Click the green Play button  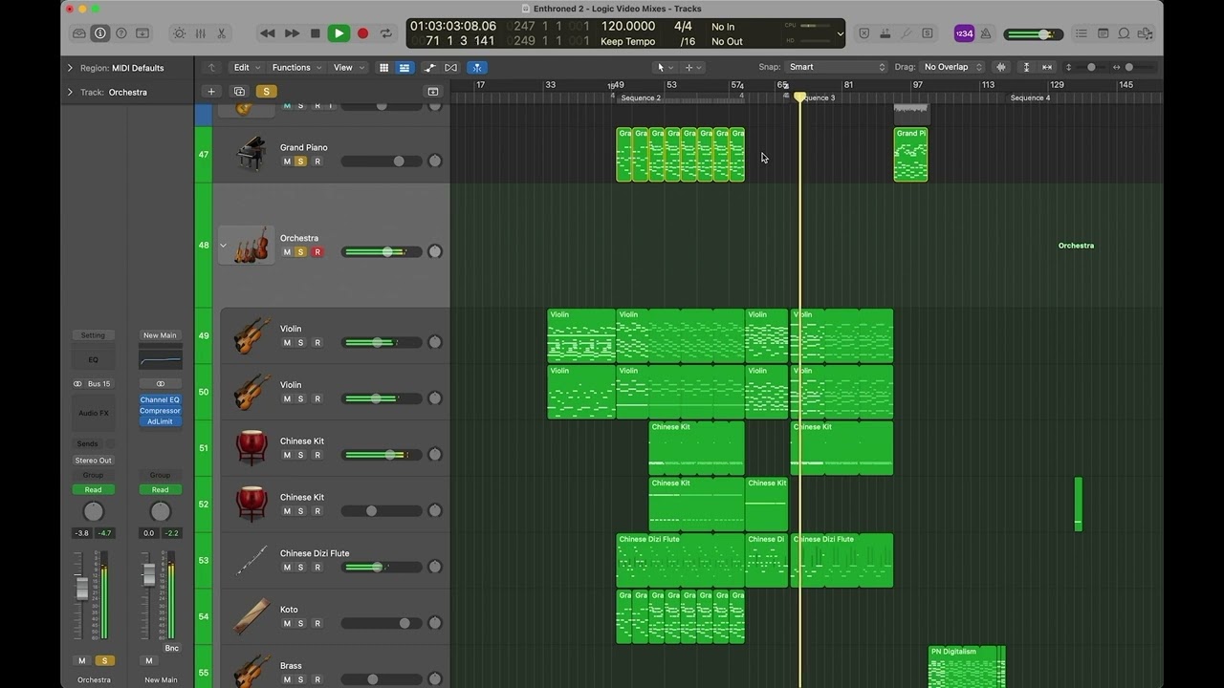[x=339, y=33]
